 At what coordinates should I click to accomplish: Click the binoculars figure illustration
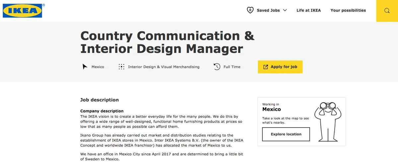point(328,121)
